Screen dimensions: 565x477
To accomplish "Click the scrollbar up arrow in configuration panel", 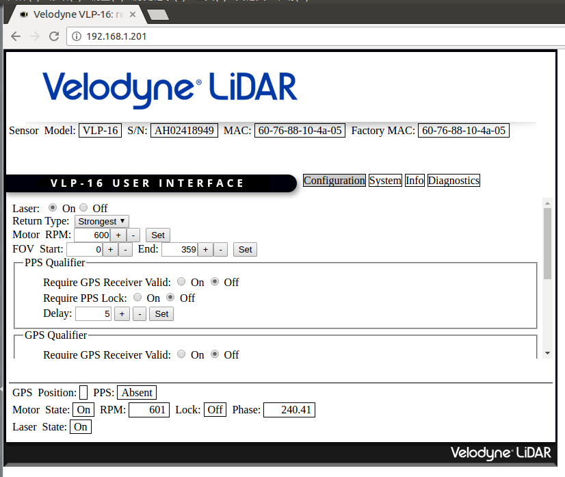I will pyautogui.click(x=548, y=203).
